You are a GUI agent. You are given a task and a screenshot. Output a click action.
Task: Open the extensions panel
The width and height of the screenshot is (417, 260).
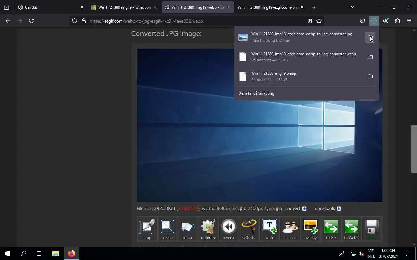point(397,21)
